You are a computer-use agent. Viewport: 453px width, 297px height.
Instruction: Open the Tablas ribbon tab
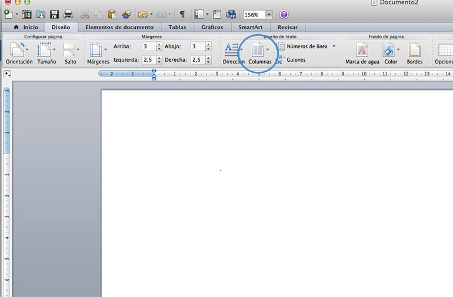(177, 27)
